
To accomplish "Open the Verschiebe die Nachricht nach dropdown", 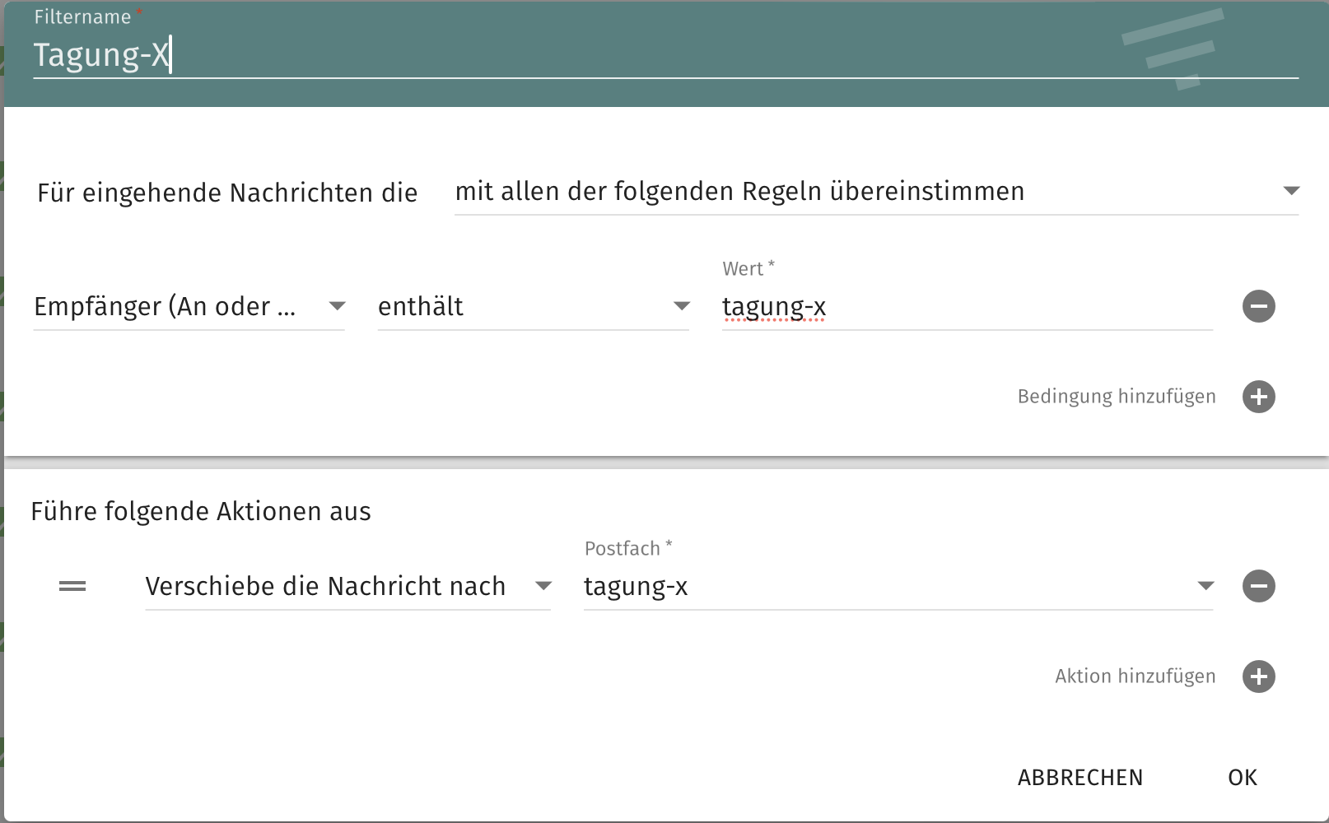I will [x=347, y=587].
